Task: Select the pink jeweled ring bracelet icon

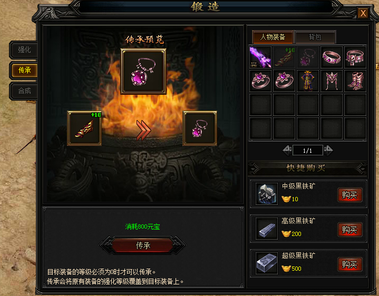Action: click(331, 57)
